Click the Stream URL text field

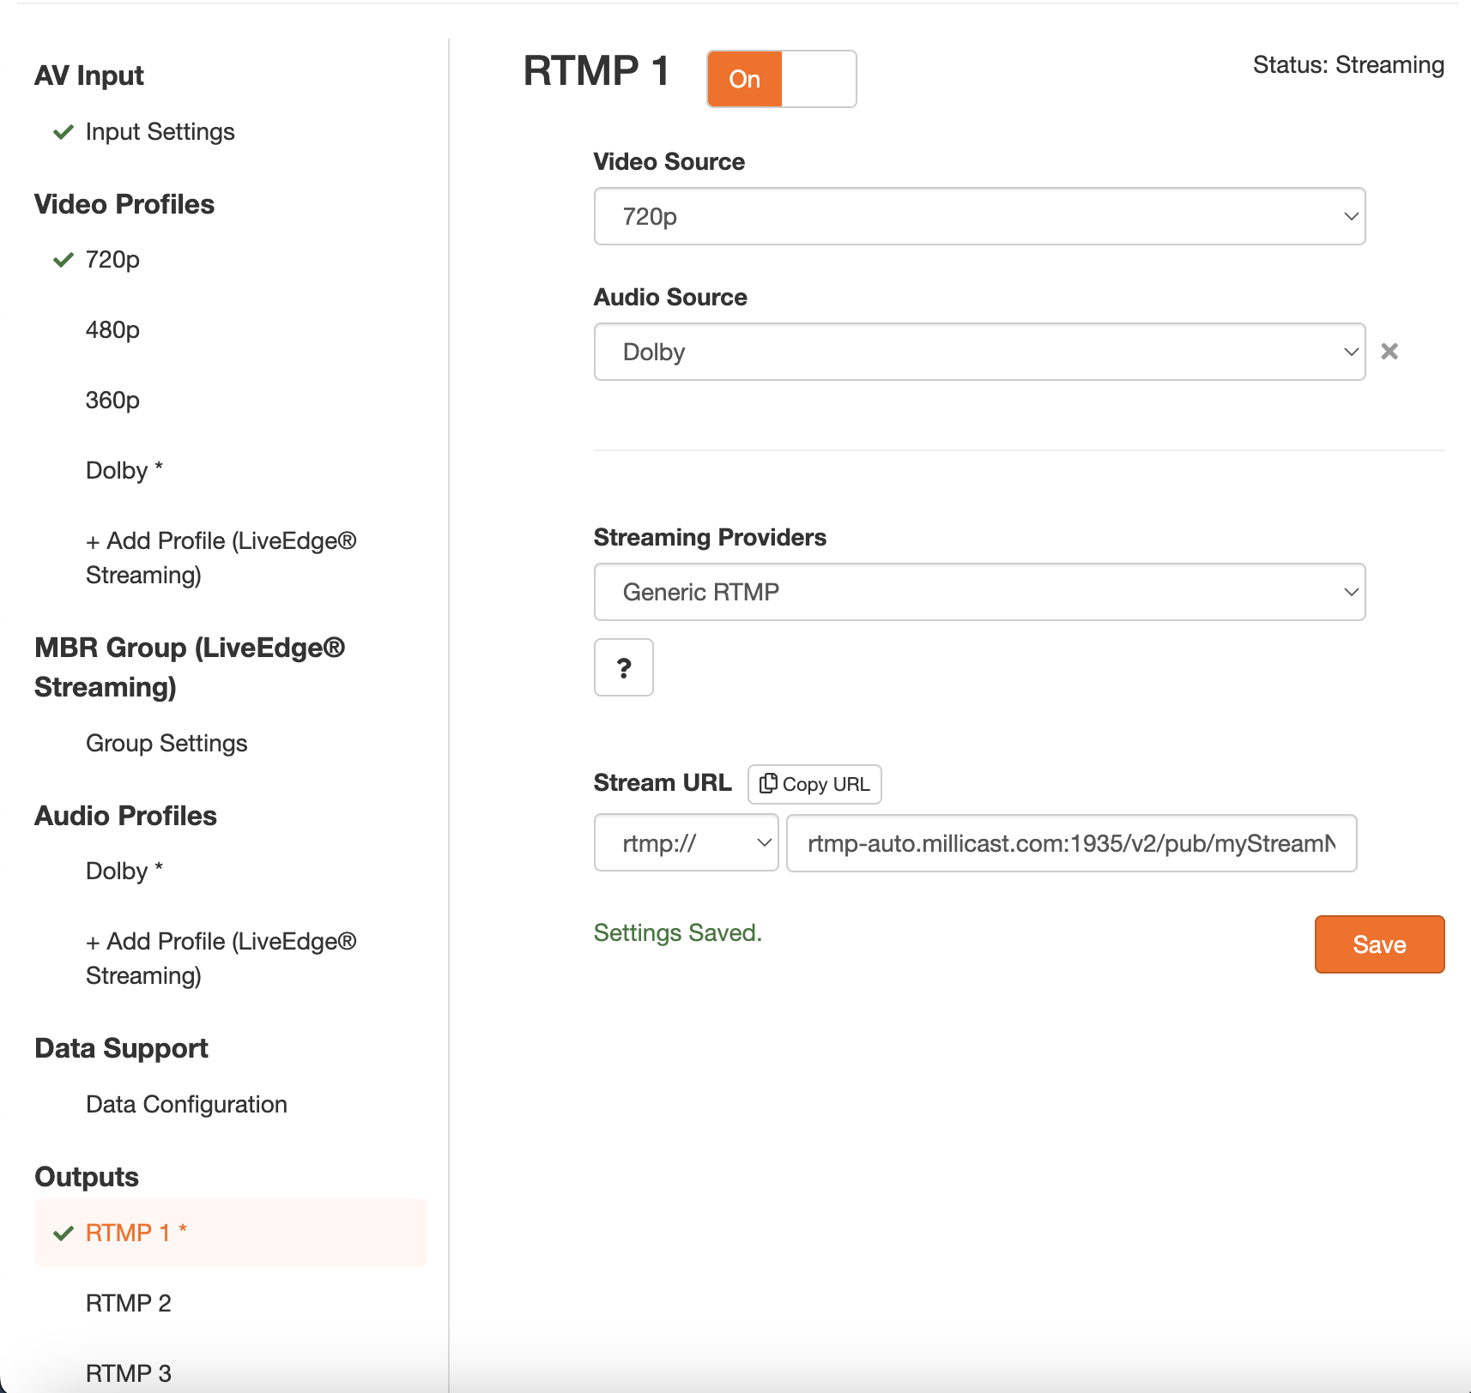click(x=1071, y=843)
